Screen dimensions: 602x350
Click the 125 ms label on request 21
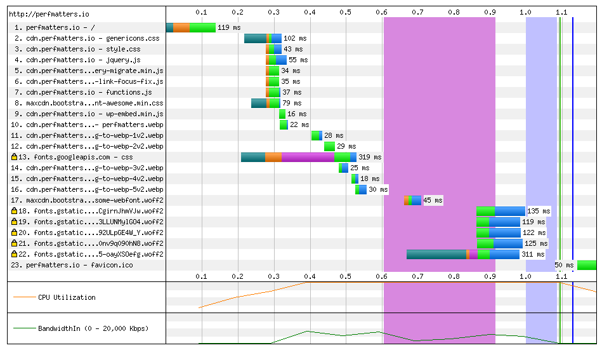tap(536, 243)
